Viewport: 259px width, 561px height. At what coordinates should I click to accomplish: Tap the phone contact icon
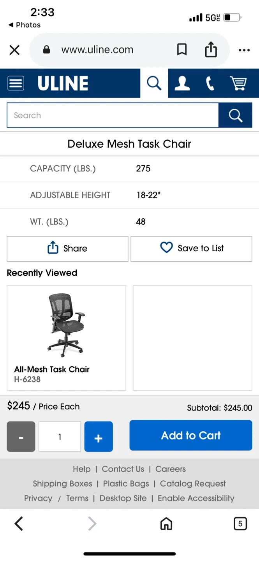coord(210,83)
